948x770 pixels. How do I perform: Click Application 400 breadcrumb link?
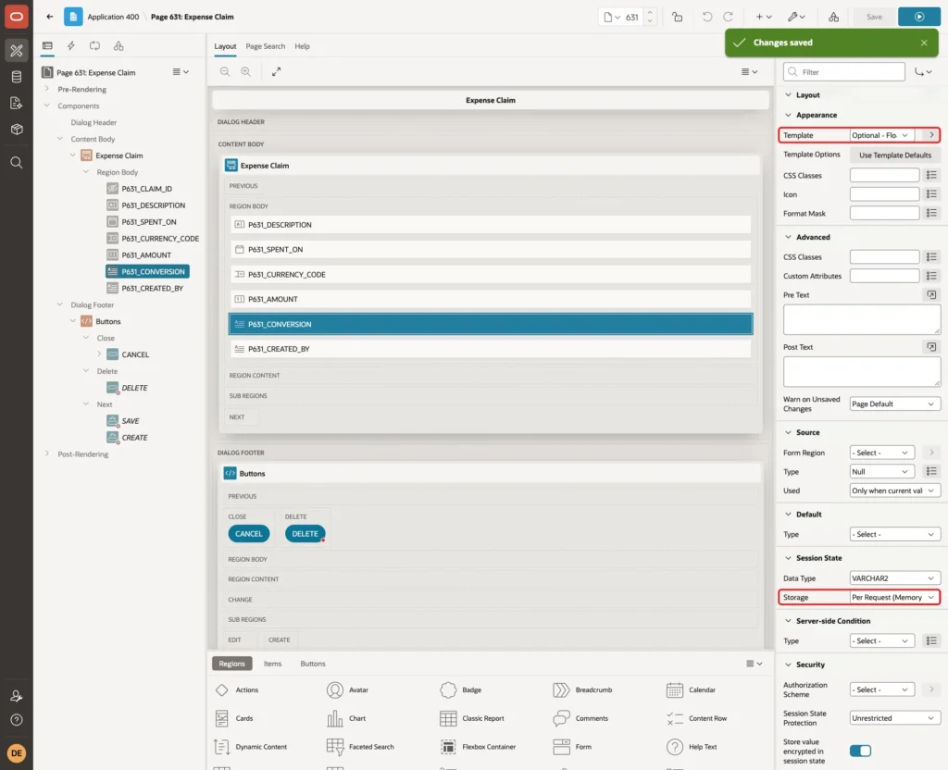click(x=113, y=17)
